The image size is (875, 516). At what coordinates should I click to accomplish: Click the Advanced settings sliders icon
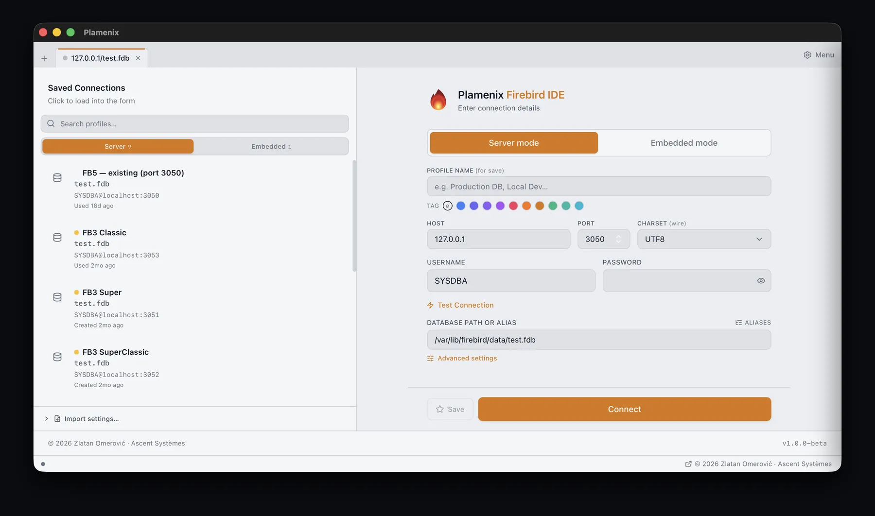pos(430,358)
